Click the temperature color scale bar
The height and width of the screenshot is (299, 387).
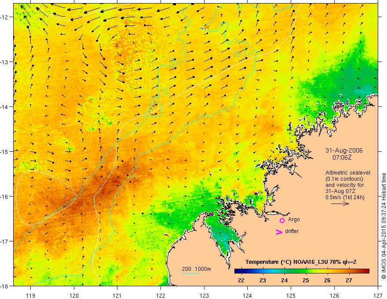[302, 271]
